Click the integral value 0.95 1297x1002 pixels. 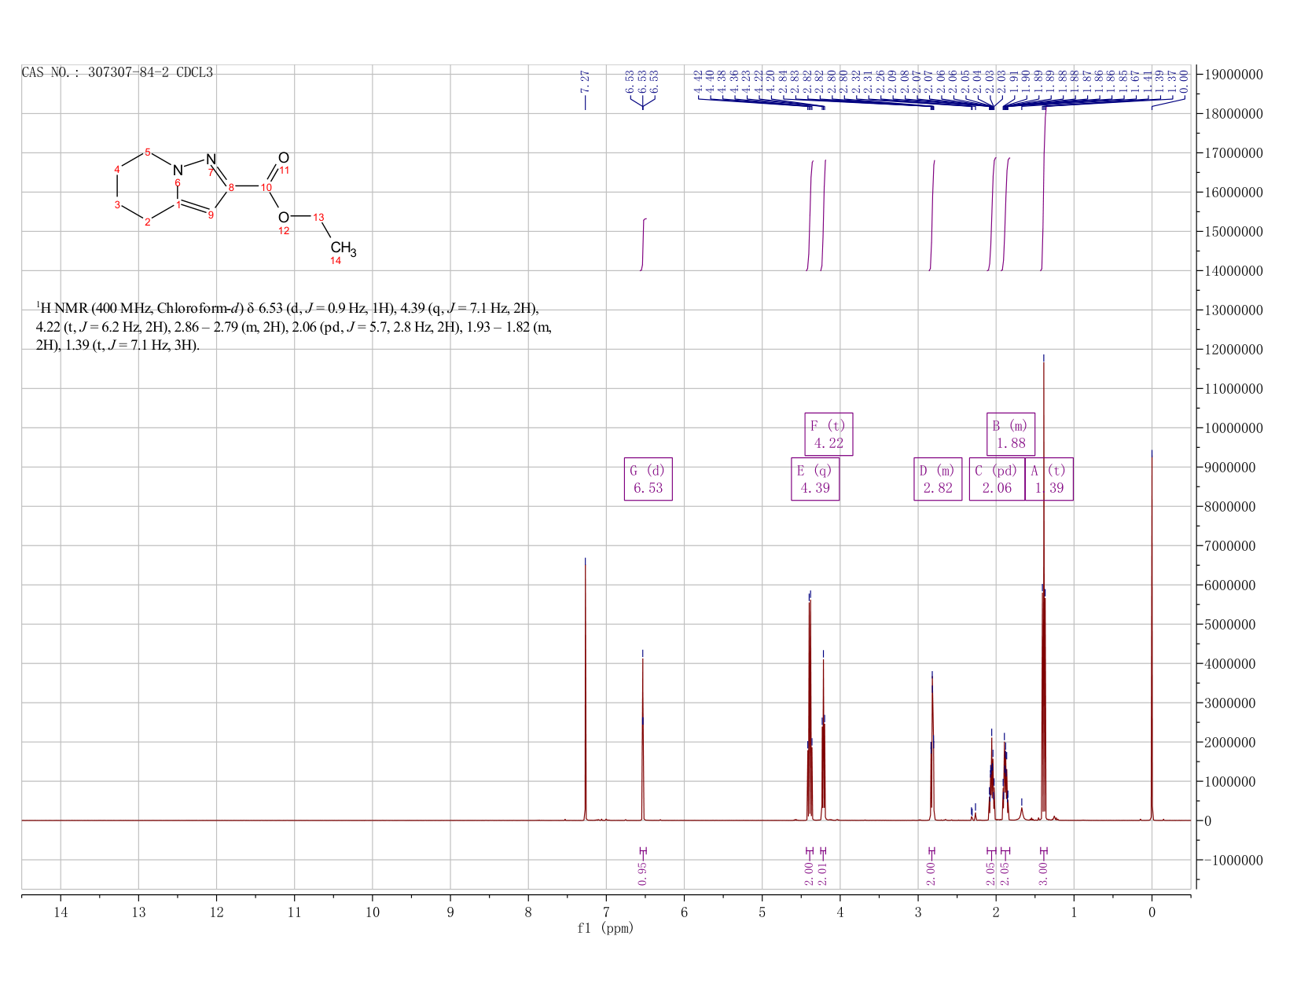[642, 873]
